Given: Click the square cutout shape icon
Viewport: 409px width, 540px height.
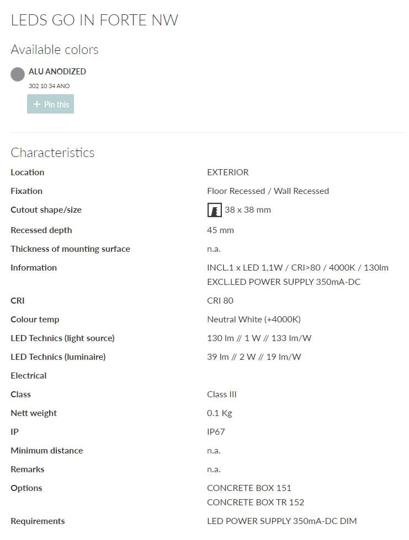Looking at the screenshot, I should 214,210.
